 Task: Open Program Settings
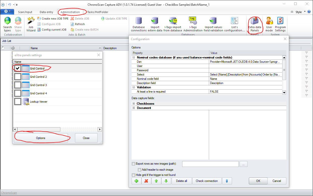(x=280, y=24)
